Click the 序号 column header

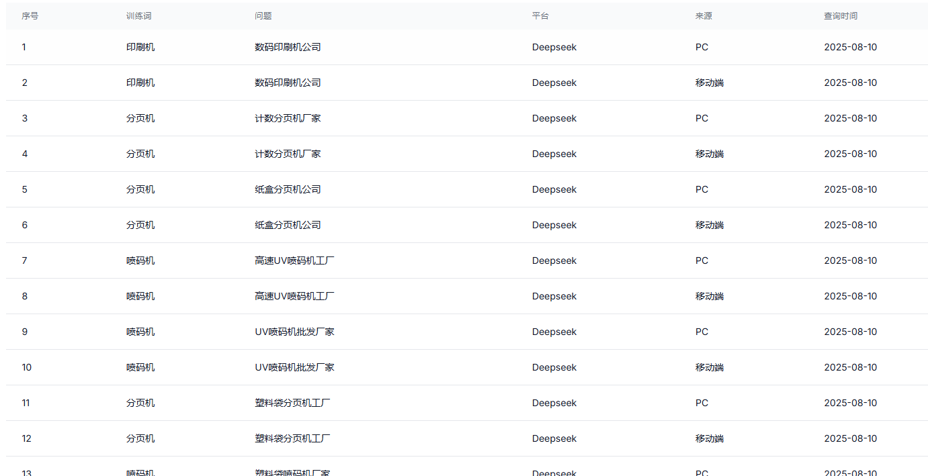click(x=30, y=16)
